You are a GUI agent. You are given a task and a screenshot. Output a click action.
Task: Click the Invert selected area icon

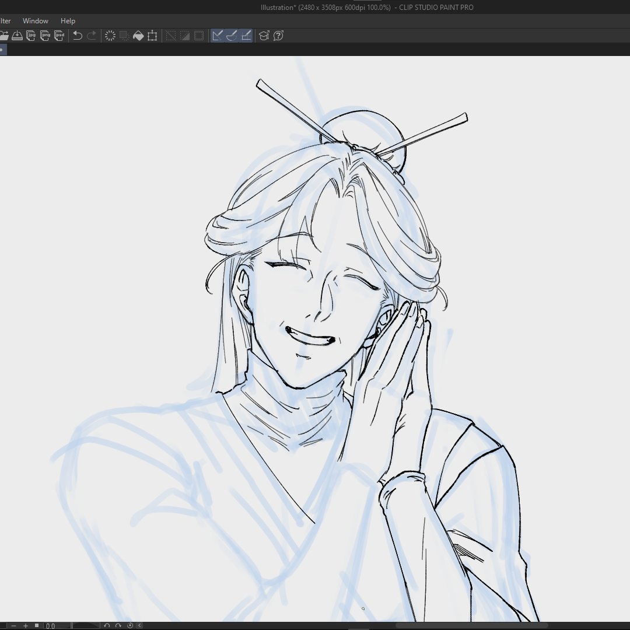(x=185, y=36)
